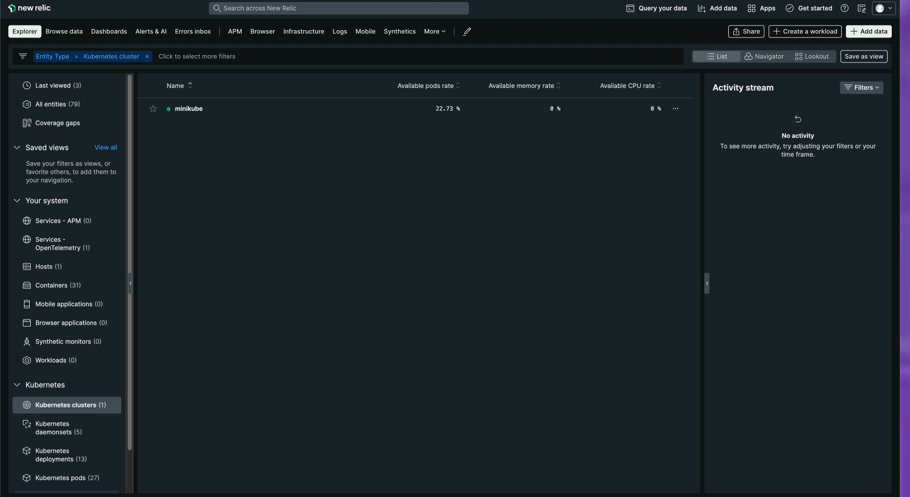This screenshot has height=497, width=910.
Task: Open the Activity stream Filters dropdown
Action: tap(862, 87)
